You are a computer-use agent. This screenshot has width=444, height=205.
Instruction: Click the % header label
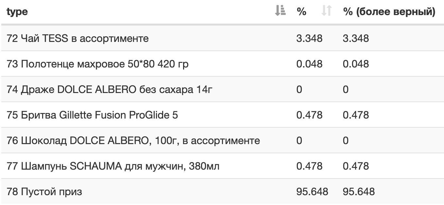(x=301, y=12)
